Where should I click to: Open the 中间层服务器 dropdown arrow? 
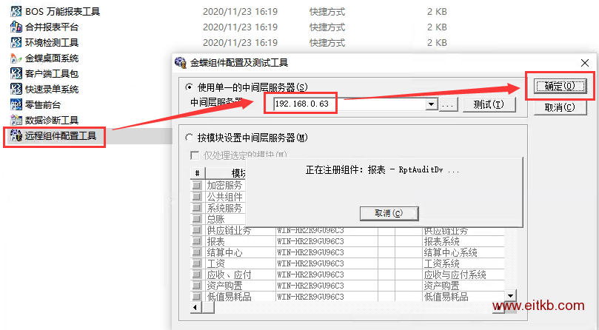click(432, 104)
